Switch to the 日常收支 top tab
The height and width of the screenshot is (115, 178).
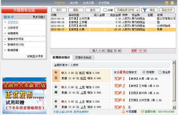click(x=60, y=3)
